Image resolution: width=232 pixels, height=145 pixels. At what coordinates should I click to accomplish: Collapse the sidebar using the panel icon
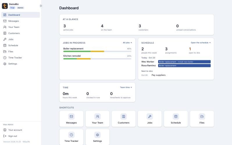41,6
